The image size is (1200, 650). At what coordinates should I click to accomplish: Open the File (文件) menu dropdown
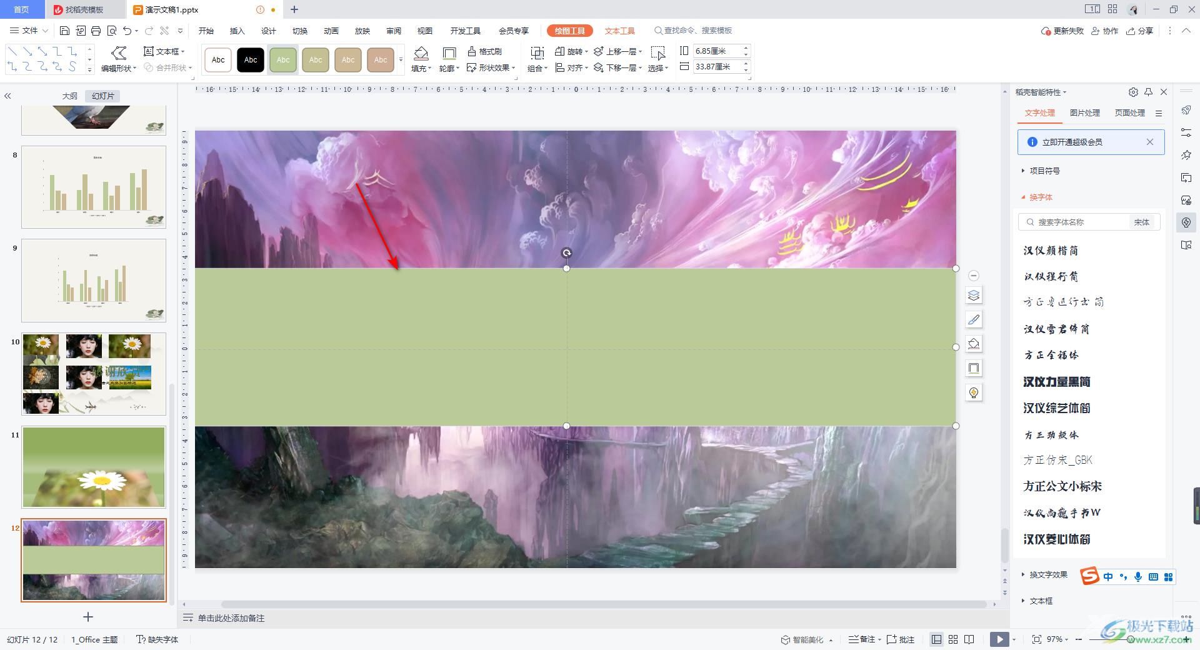tap(29, 31)
